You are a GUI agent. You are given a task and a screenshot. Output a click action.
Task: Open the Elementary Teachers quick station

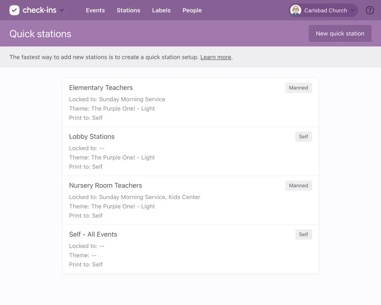coord(101,88)
